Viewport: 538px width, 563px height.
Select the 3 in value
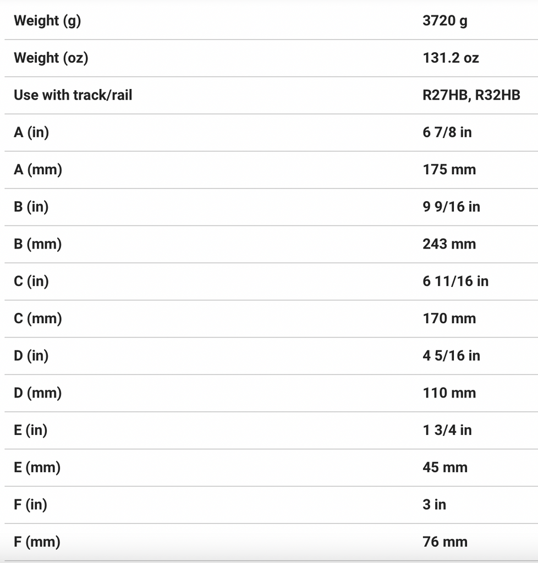tap(434, 505)
